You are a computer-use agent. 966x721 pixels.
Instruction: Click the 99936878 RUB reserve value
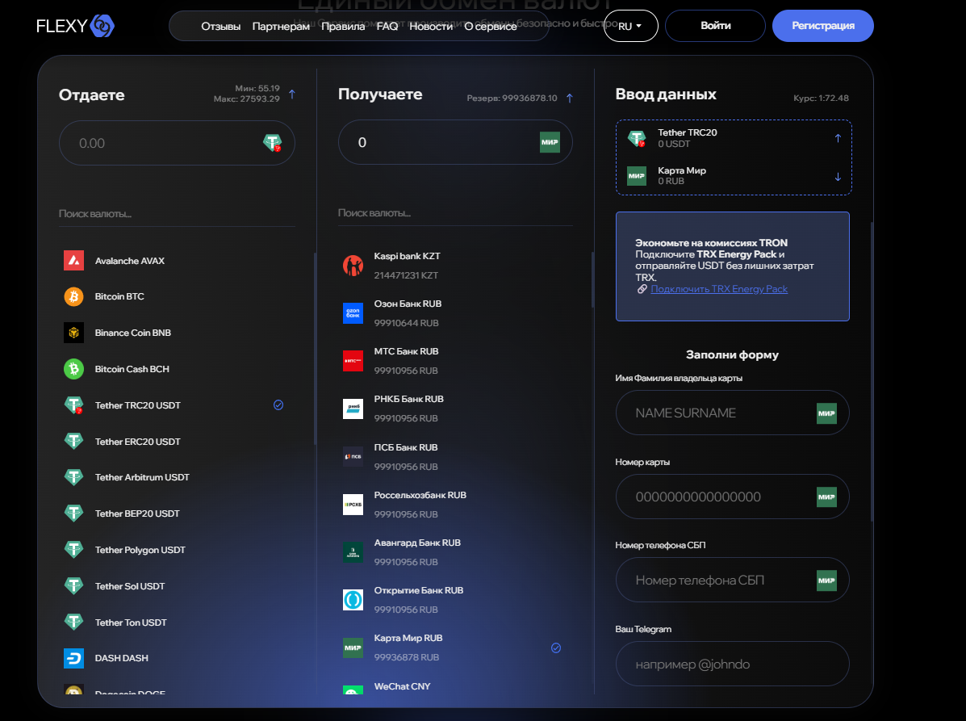(x=407, y=657)
